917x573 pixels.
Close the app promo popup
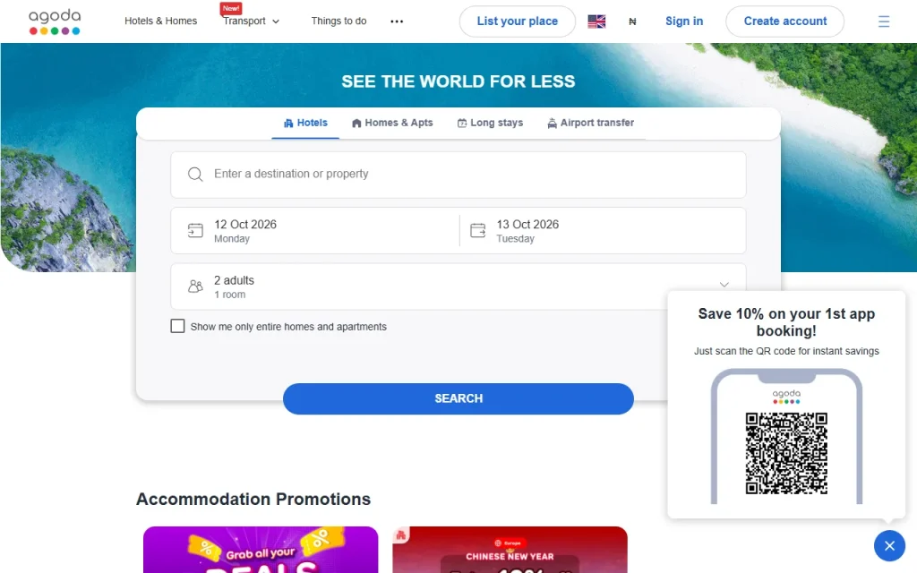click(889, 545)
